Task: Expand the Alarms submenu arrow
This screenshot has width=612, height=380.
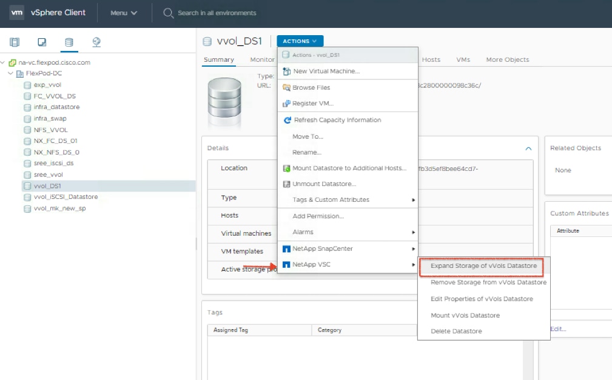Action: [413, 233]
